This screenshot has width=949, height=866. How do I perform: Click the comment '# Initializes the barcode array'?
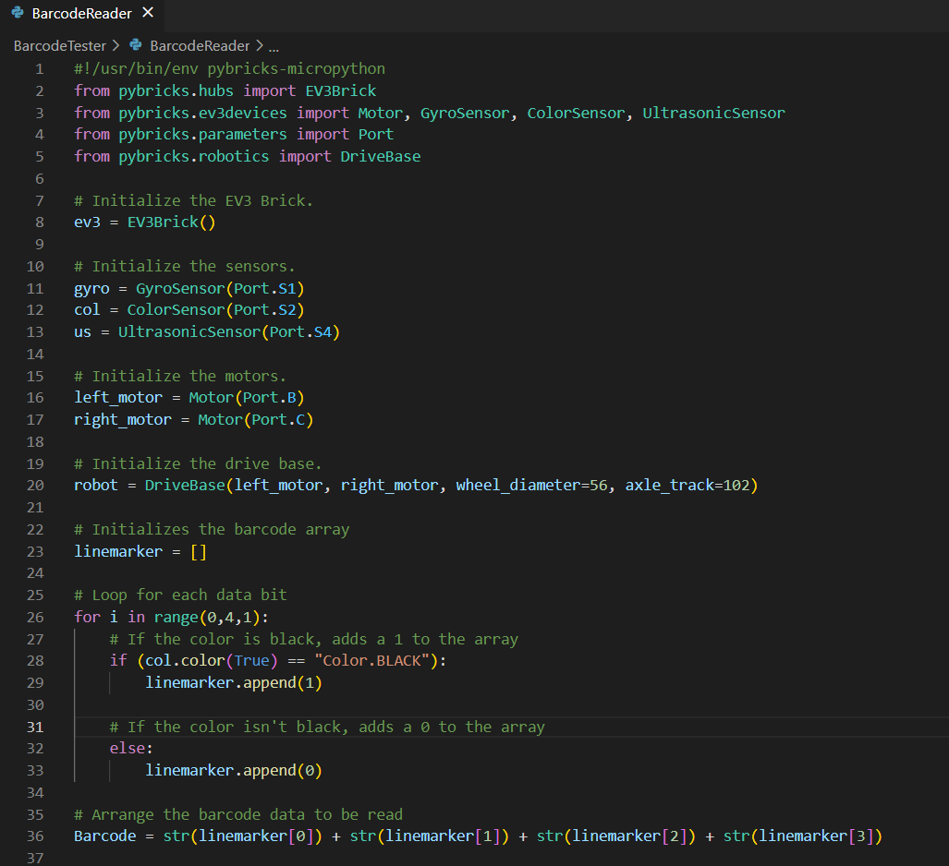point(212,530)
